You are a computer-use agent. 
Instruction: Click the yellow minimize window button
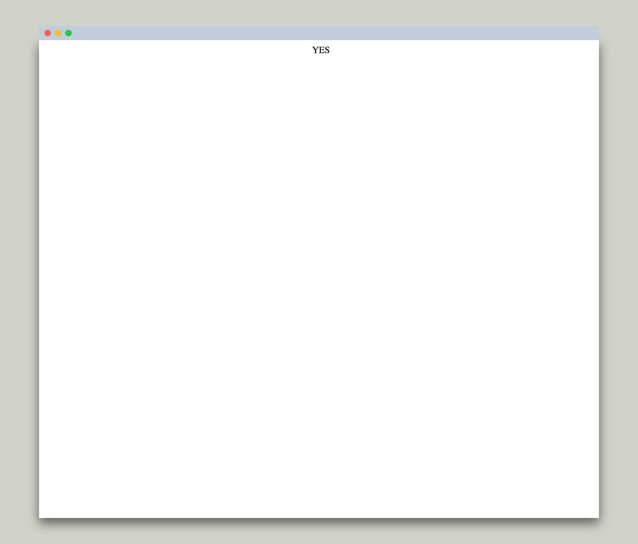coord(58,33)
